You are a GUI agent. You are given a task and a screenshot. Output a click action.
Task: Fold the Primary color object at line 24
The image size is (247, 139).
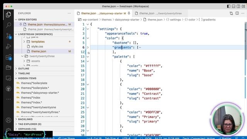[x=88, y=107]
